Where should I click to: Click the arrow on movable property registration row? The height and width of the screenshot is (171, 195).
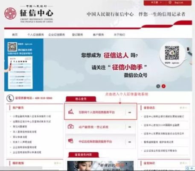[130, 127]
